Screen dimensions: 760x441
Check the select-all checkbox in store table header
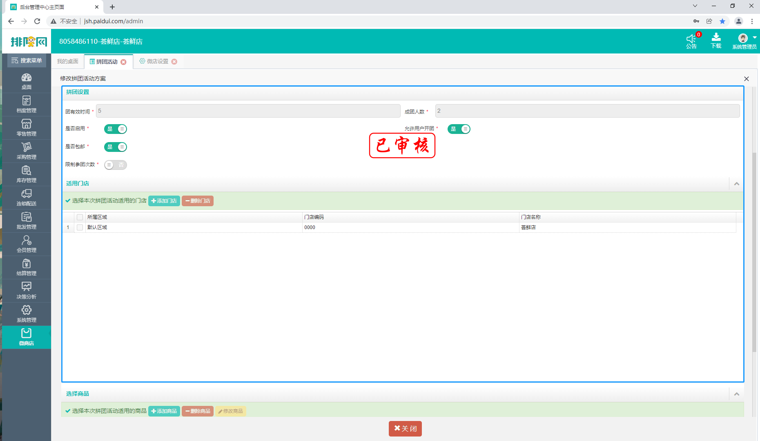[x=80, y=217]
